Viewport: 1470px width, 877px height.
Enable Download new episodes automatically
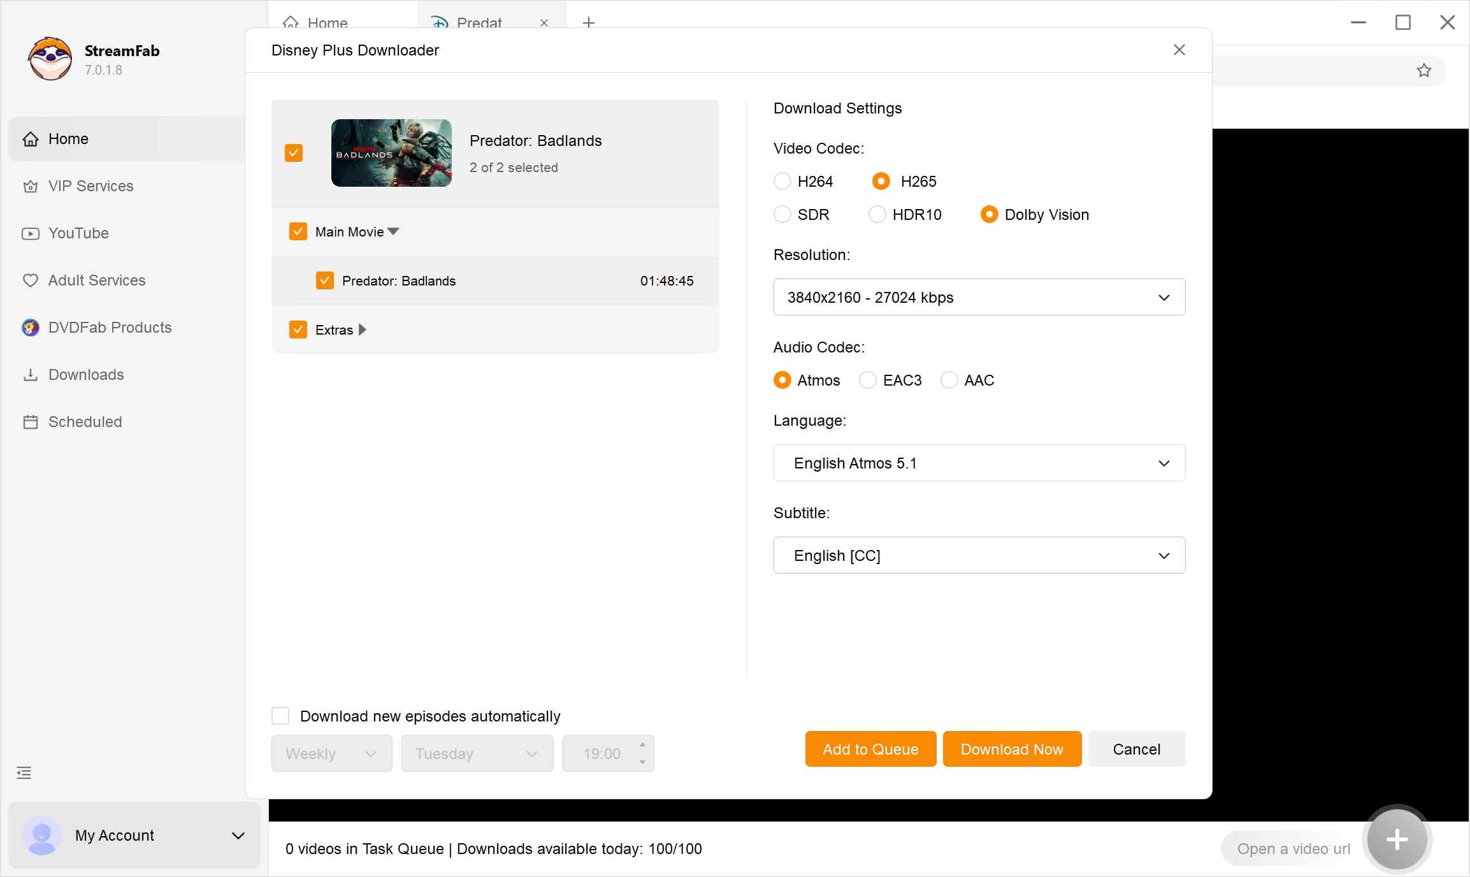click(x=280, y=716)
